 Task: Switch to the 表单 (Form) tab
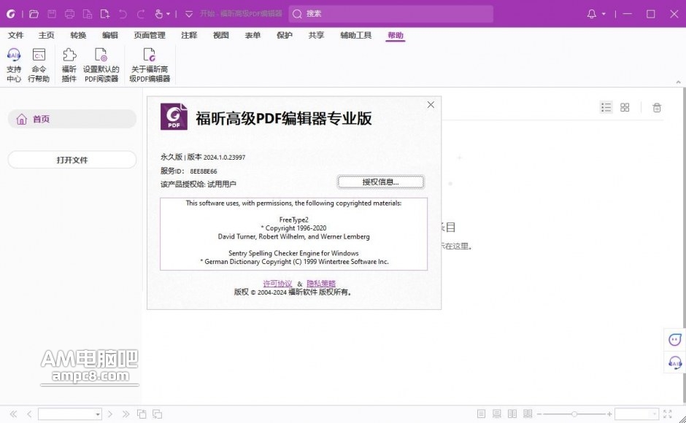pyautogui.click(x=253, y=36)
